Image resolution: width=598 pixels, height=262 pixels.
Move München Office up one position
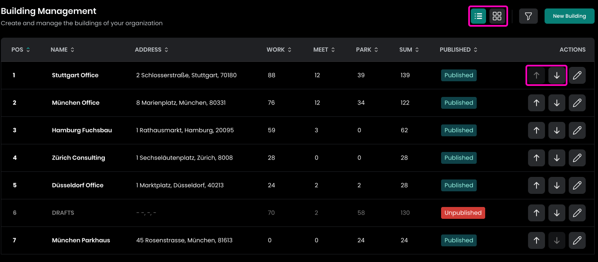point(536,103)
